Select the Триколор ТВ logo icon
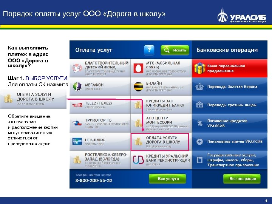The image size is (272, 204). point(77,123)
